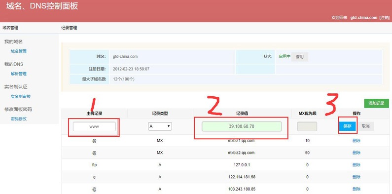Delete the 122.114.181.68 record
This screenshot has height=194, width=392.
pos(356,177)
